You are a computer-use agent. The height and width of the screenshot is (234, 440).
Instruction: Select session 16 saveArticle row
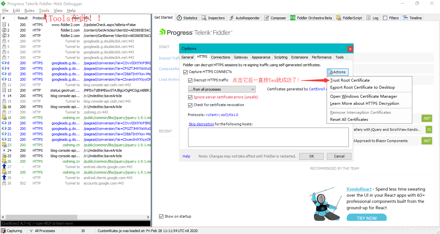(x=76, y=107)
